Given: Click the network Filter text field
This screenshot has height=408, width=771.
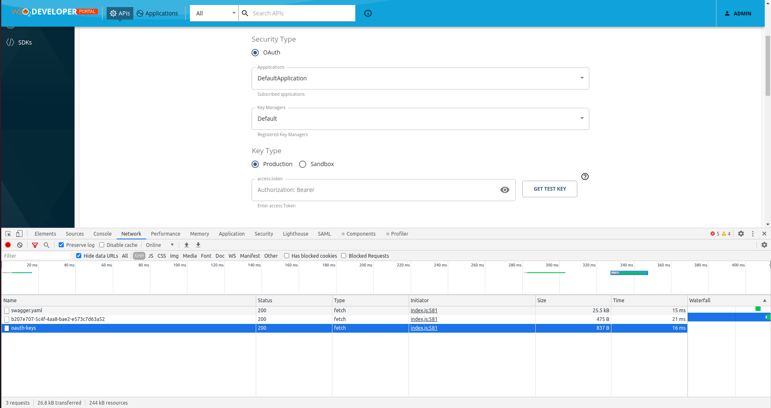Looking at the screenshot, I should tap(37, 256).
